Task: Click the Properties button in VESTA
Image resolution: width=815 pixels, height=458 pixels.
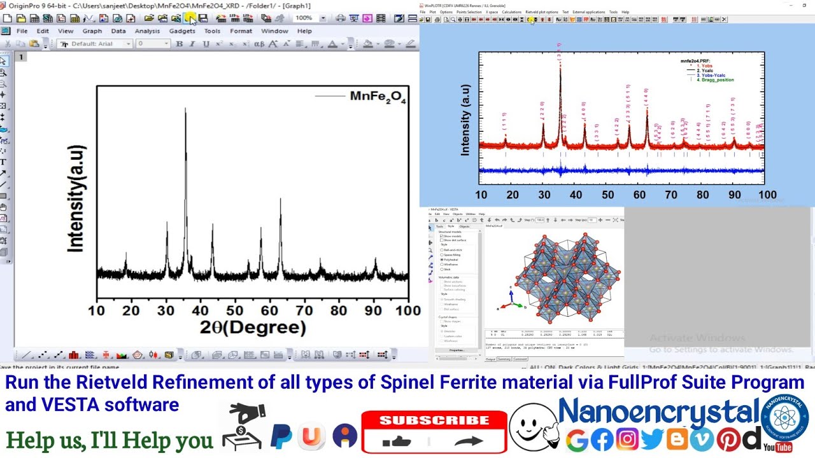Action: pyautogui.click(x=457, y=350)
